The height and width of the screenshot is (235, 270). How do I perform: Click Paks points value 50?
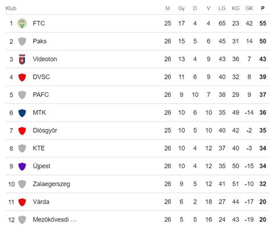(x=263, y=41)
